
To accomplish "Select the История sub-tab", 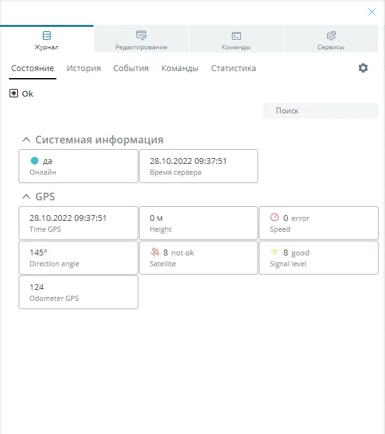I will [84, 68].
